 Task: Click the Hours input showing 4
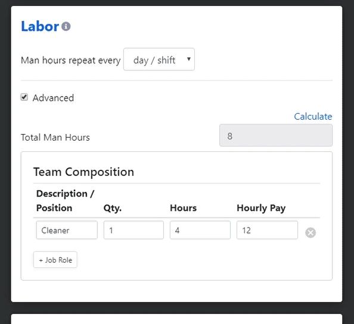[200, 230]
